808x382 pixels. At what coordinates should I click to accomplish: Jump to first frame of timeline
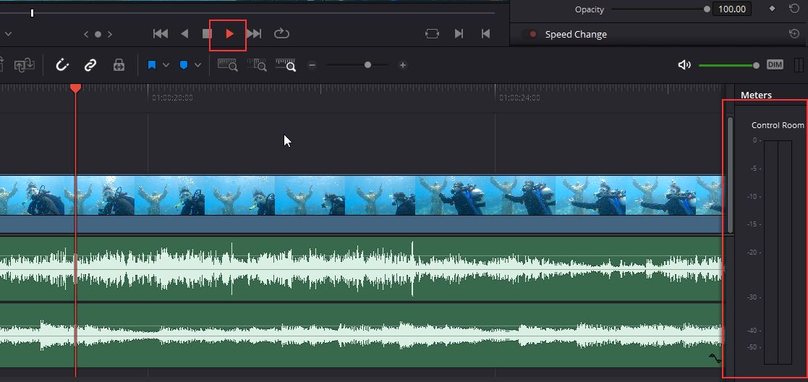pos(161,34)
